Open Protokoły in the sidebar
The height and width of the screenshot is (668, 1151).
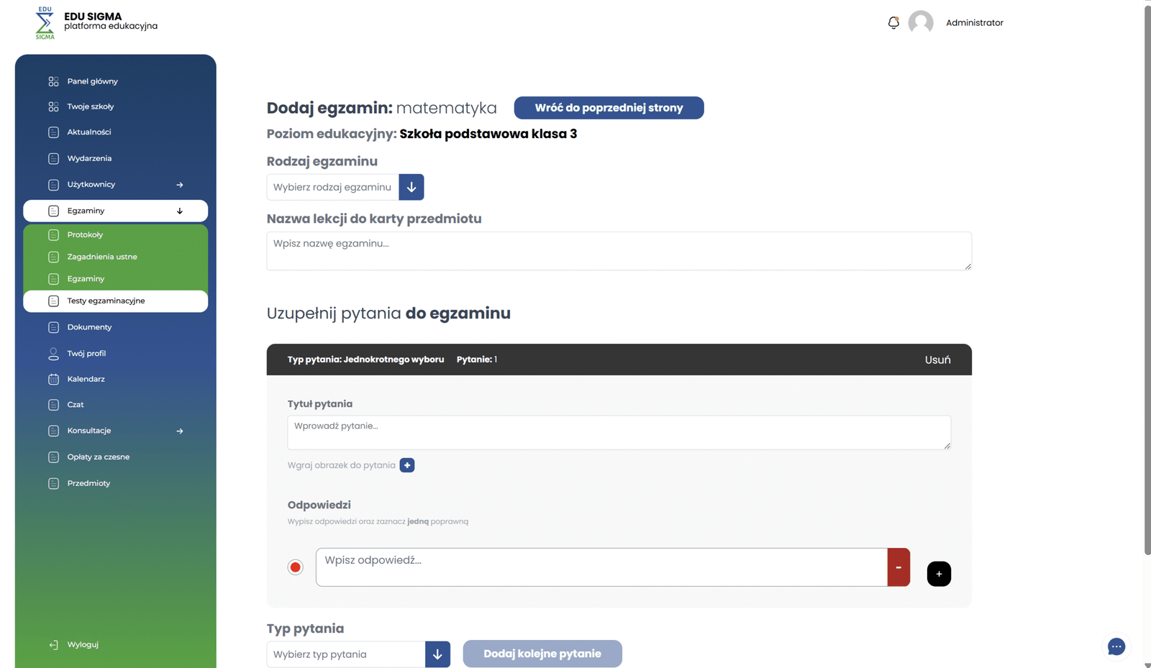[x=85, y=234]
